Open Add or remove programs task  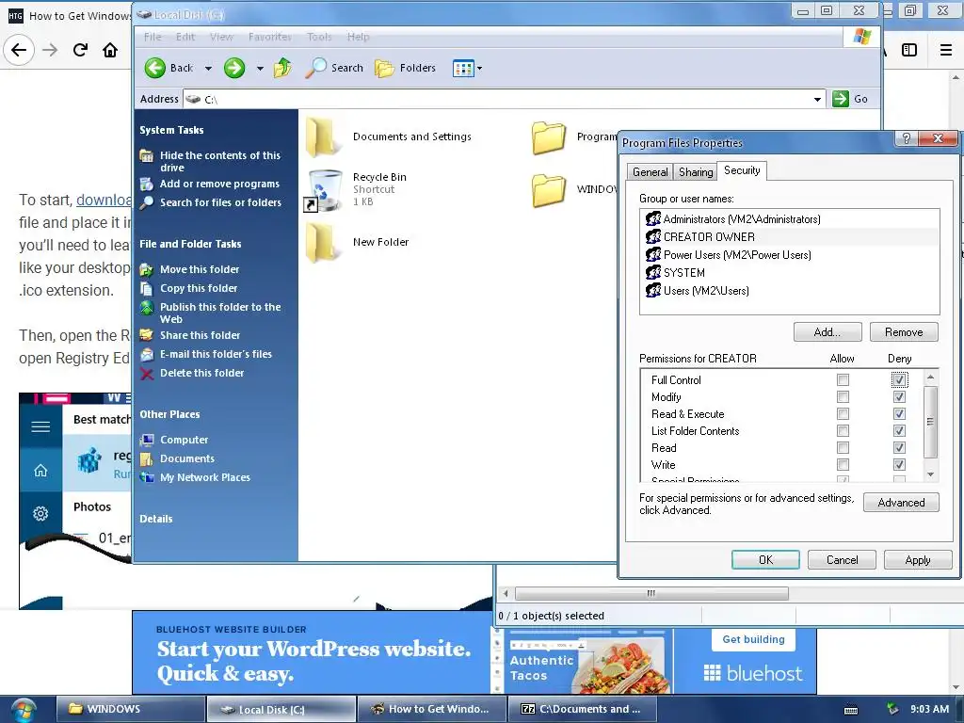(x=219, y=184)
